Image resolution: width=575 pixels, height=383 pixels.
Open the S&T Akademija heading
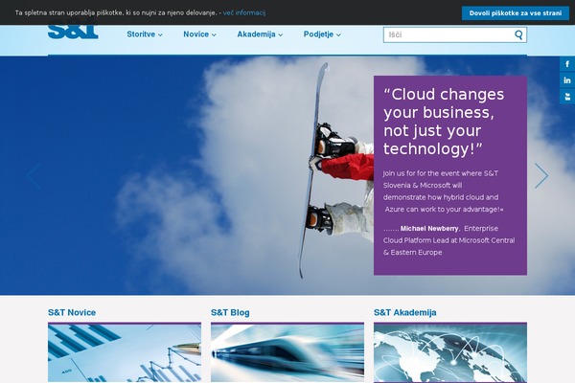405,313
